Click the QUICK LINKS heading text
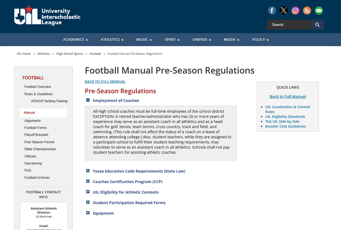The image size is (341, 230). tap(288, 87)
